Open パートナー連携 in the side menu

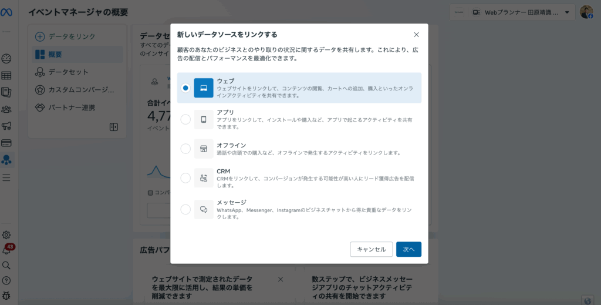[x=71, y=108]
